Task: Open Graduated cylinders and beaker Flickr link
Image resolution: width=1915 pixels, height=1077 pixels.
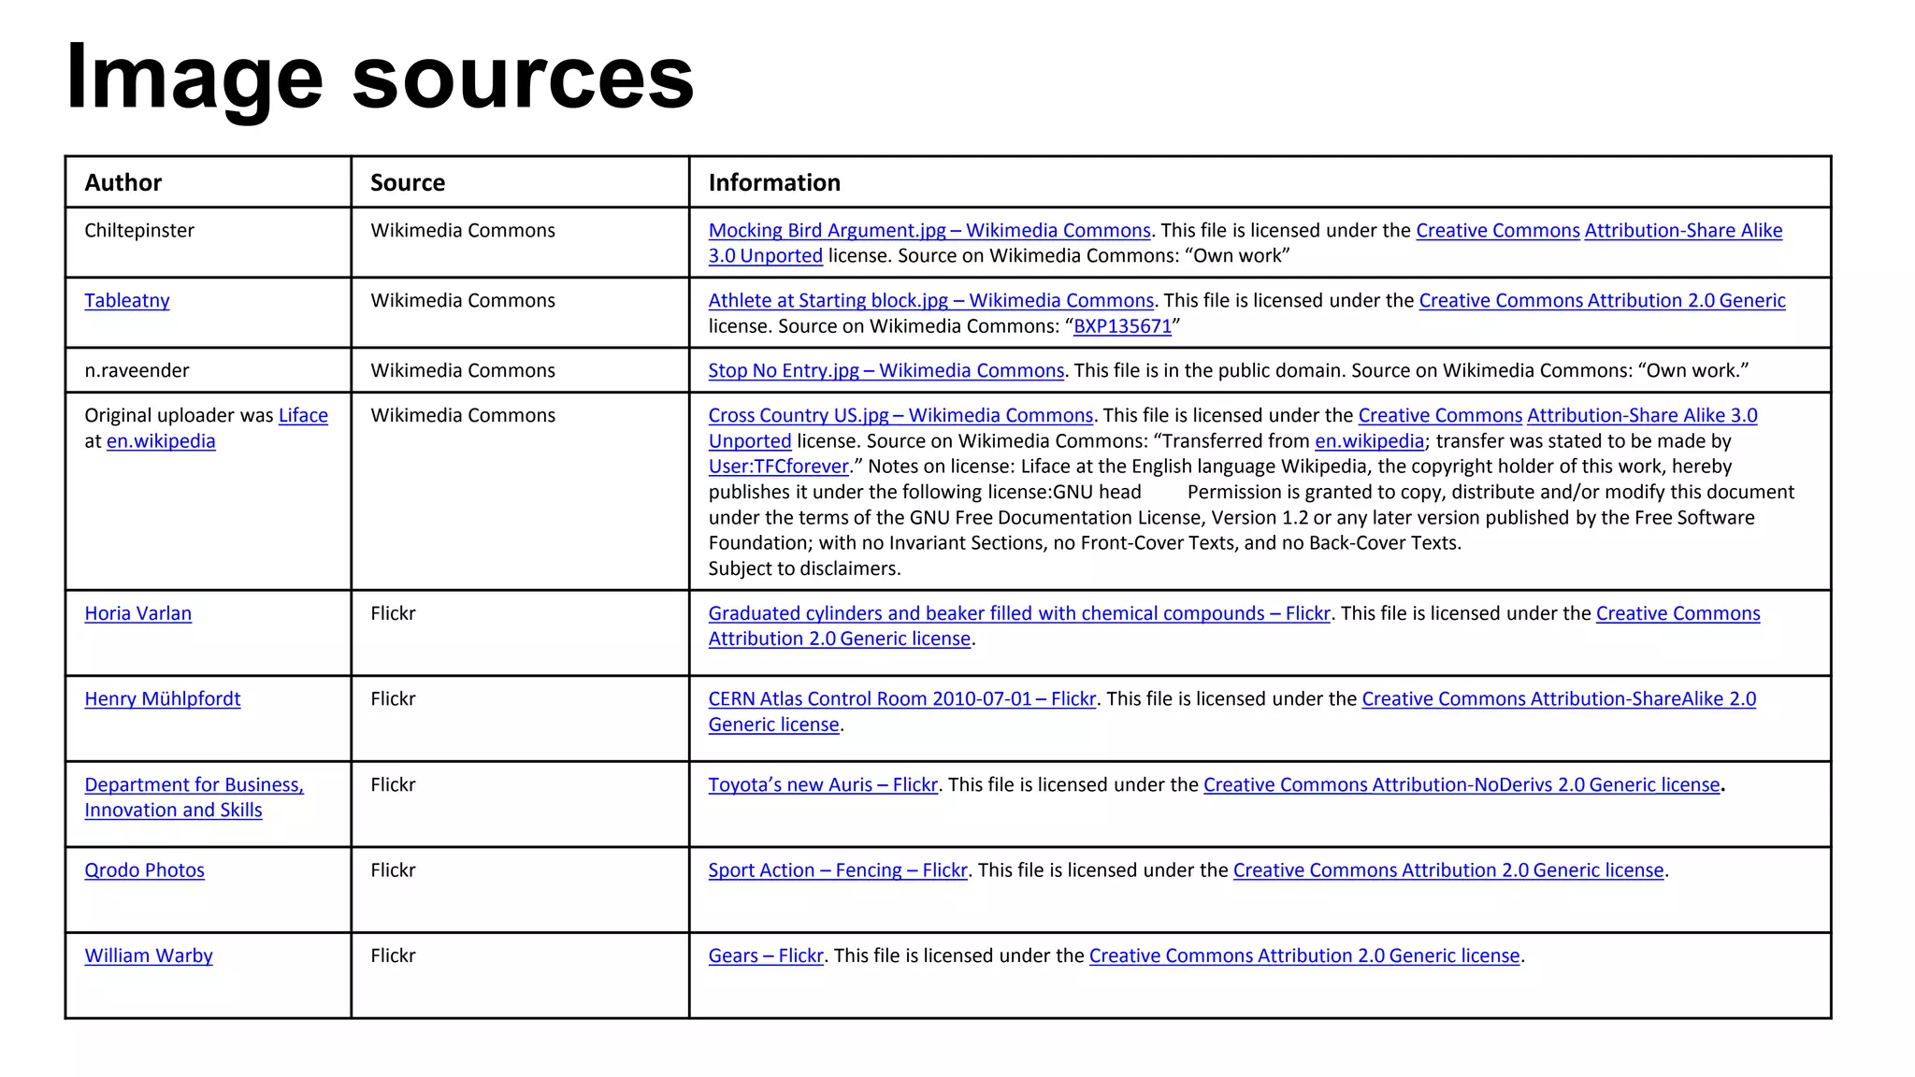Action: [1018, 614]
